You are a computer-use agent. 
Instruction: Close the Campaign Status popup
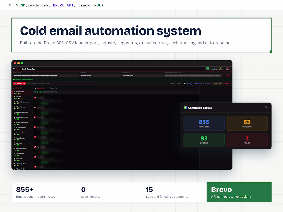click(x=266, y=107)
